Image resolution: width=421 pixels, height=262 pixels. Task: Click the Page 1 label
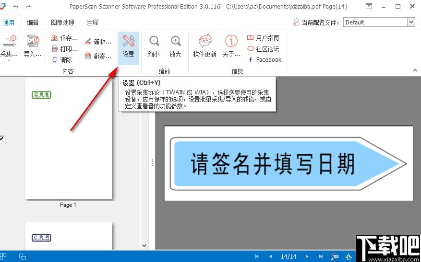(x=68, y=205)
